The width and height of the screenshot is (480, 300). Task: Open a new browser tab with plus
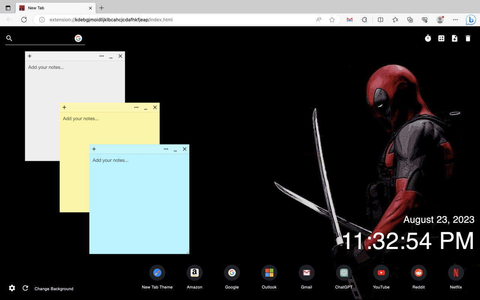102,8
